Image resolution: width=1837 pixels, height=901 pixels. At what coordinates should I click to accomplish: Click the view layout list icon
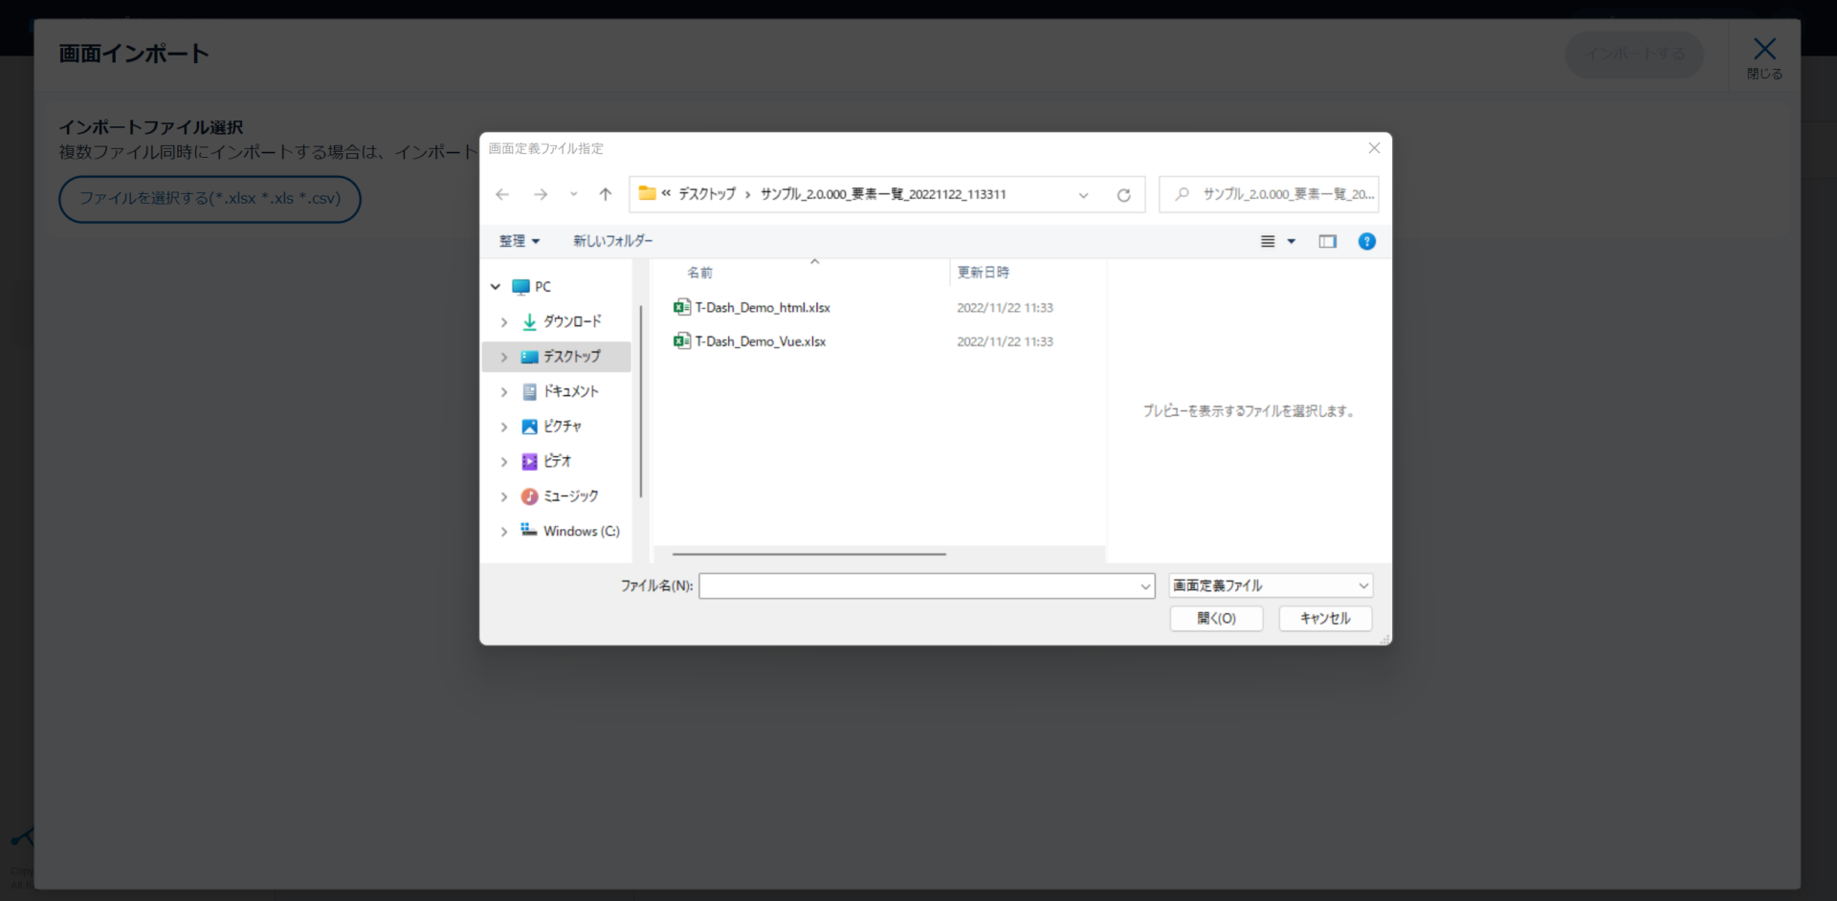[1268, 241]
